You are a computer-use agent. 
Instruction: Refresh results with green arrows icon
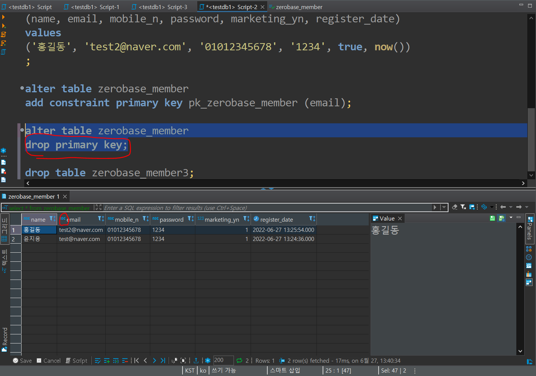coord(239,360)
